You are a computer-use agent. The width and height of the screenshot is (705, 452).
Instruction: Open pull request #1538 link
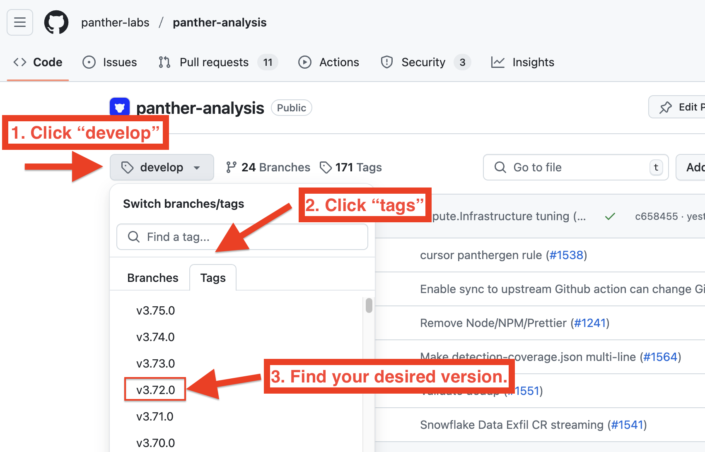coord(566,255)
